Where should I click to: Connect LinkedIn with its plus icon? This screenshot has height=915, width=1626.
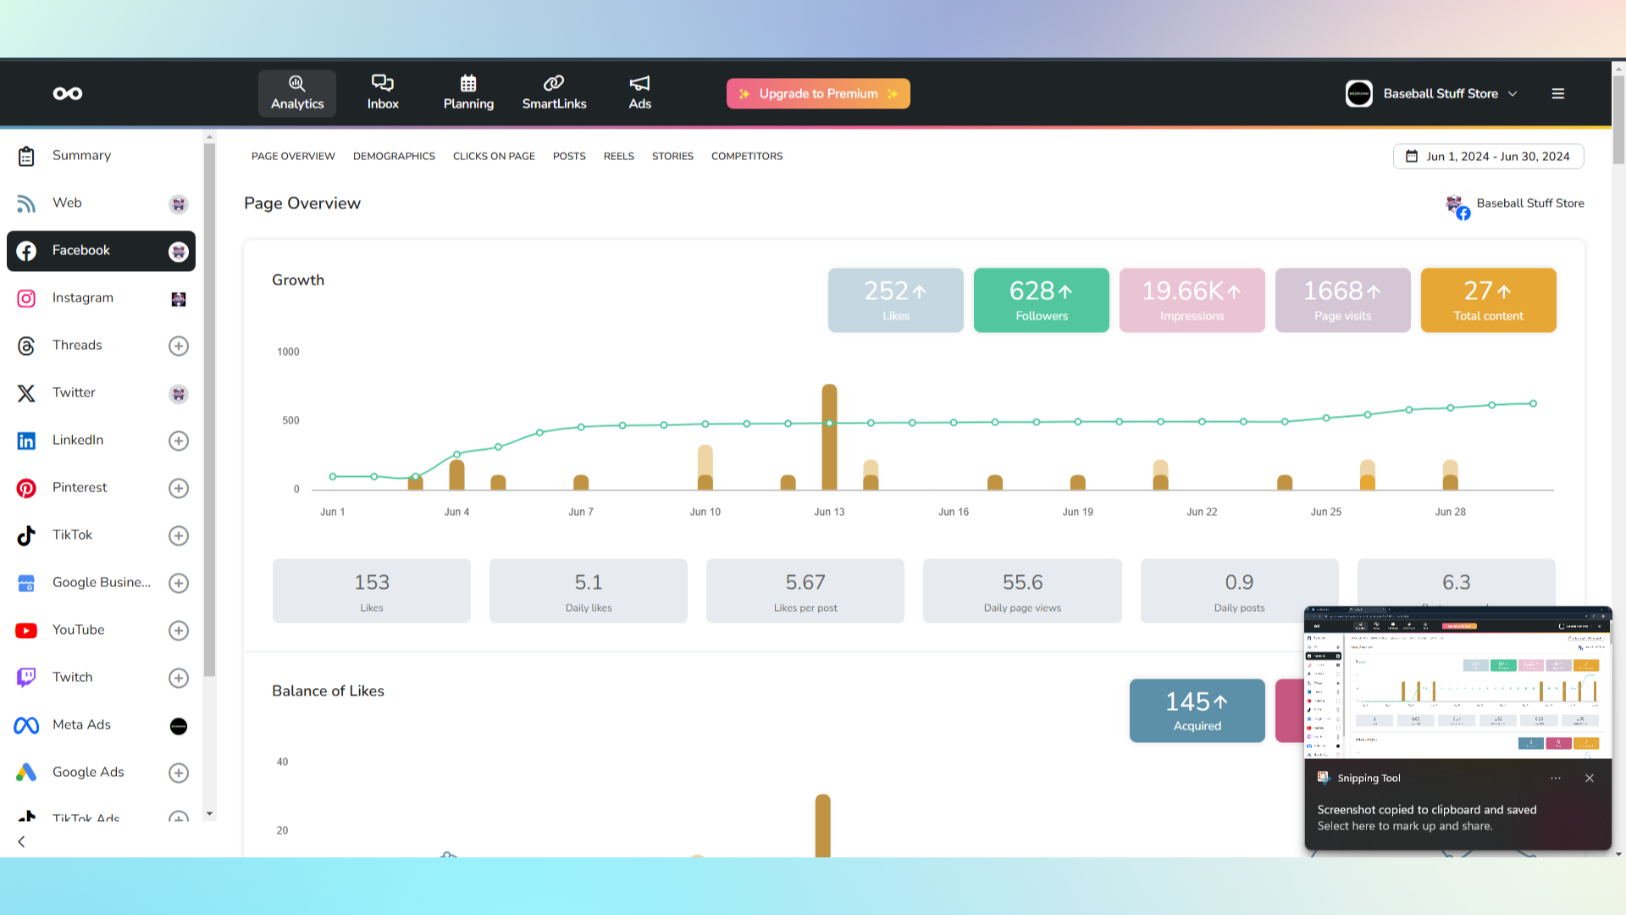click(179, 441)
